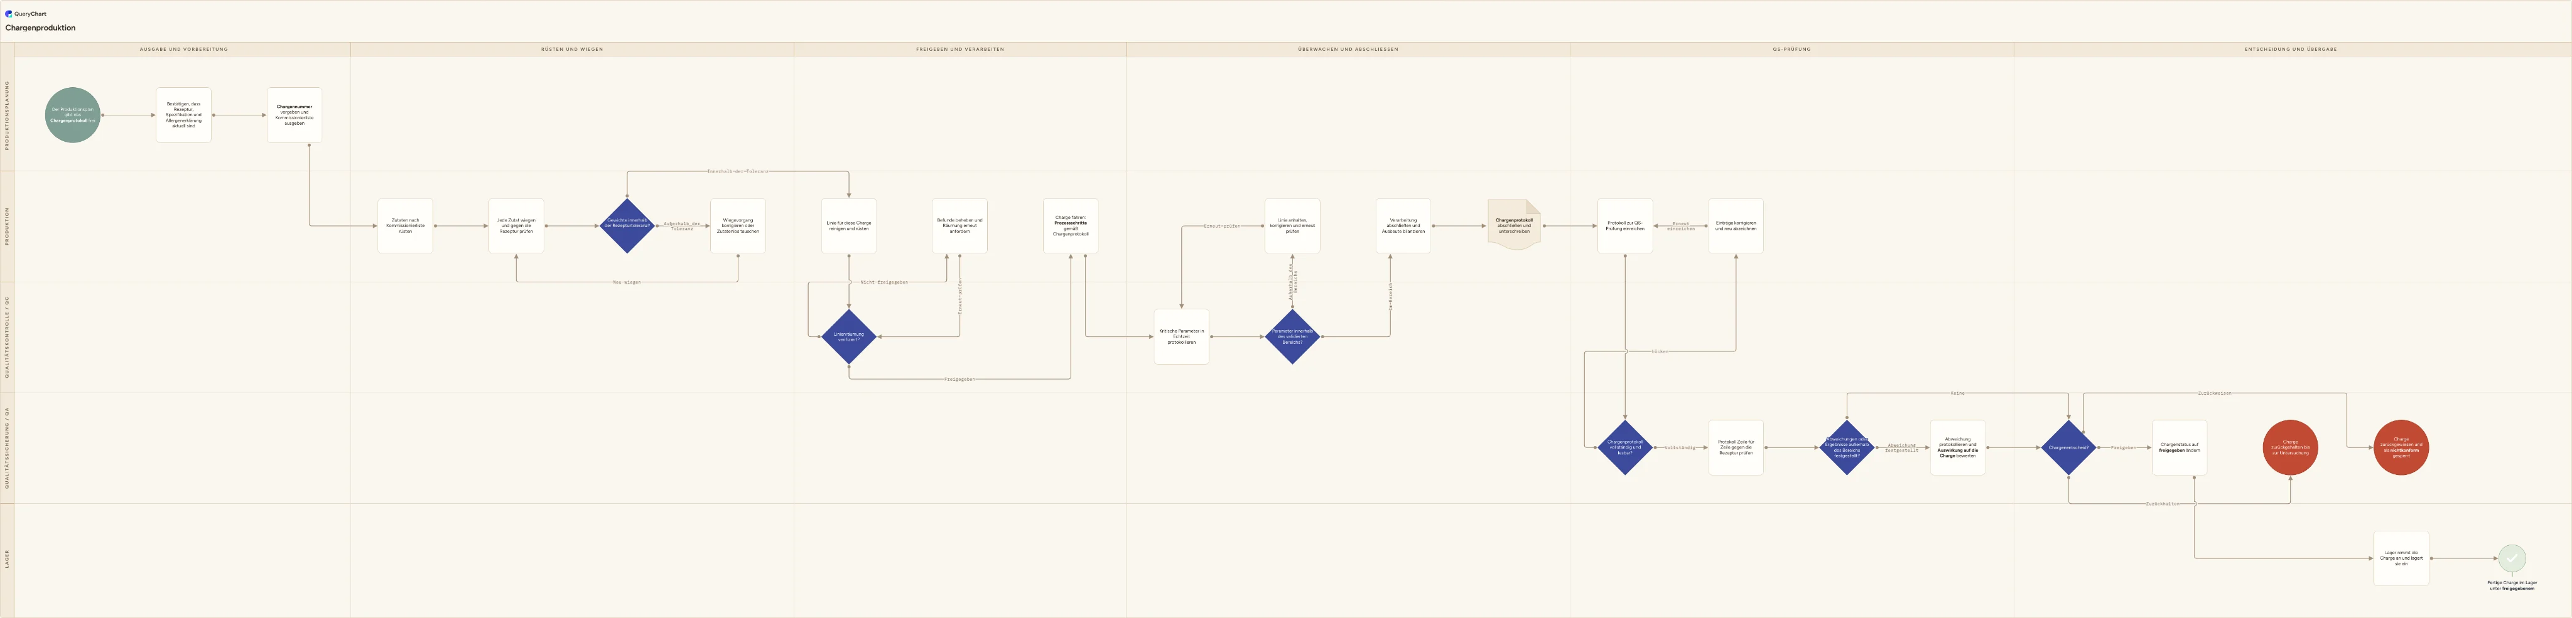
Task: Select the 'Rüsten und Wiegen' phase header
Action: 572,49
